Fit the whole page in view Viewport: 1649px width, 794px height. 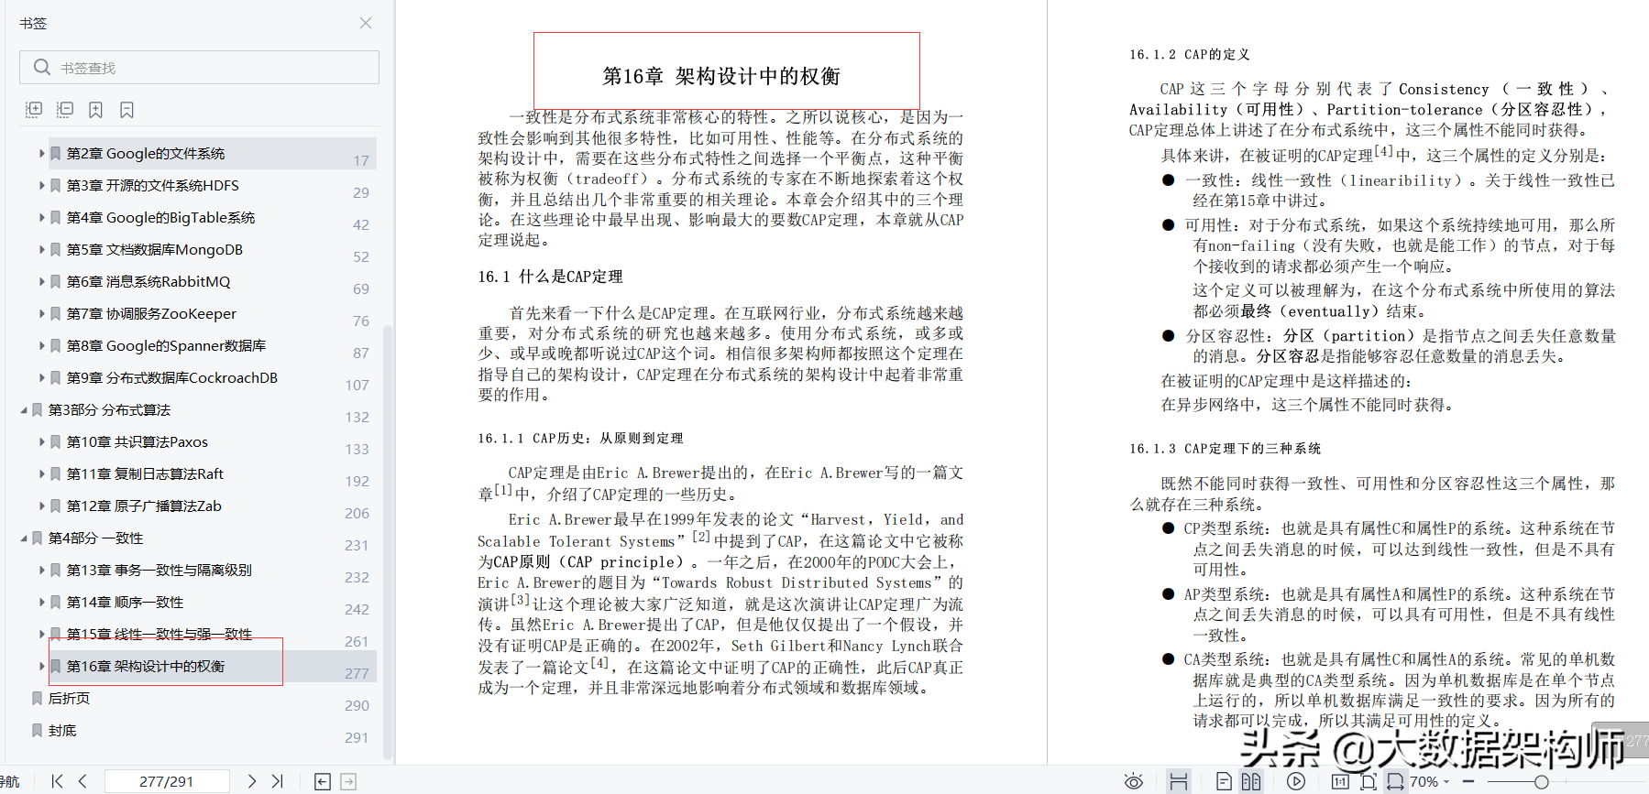tap(1369, 781)
